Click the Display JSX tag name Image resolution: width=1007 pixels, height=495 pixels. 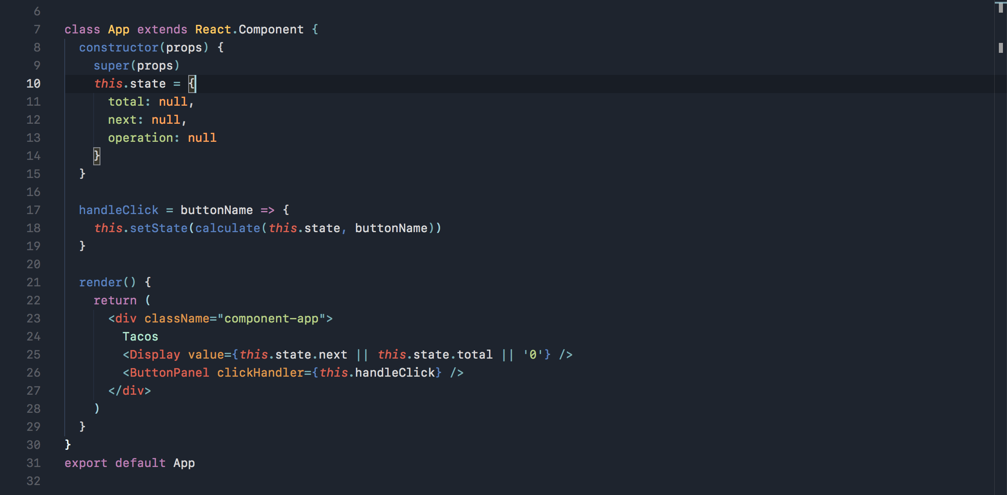pyautogui.click(x=155, y=355)
